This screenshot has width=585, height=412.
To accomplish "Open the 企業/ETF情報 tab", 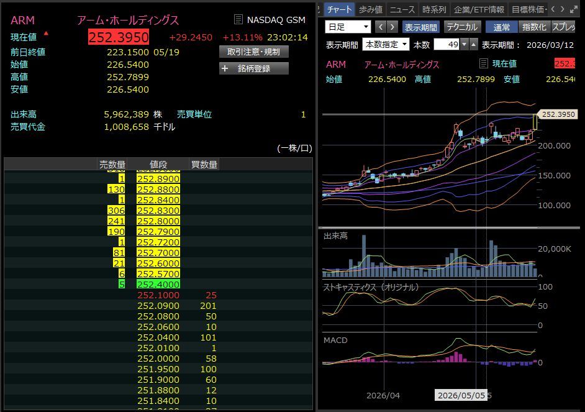I will pos(479,9).
